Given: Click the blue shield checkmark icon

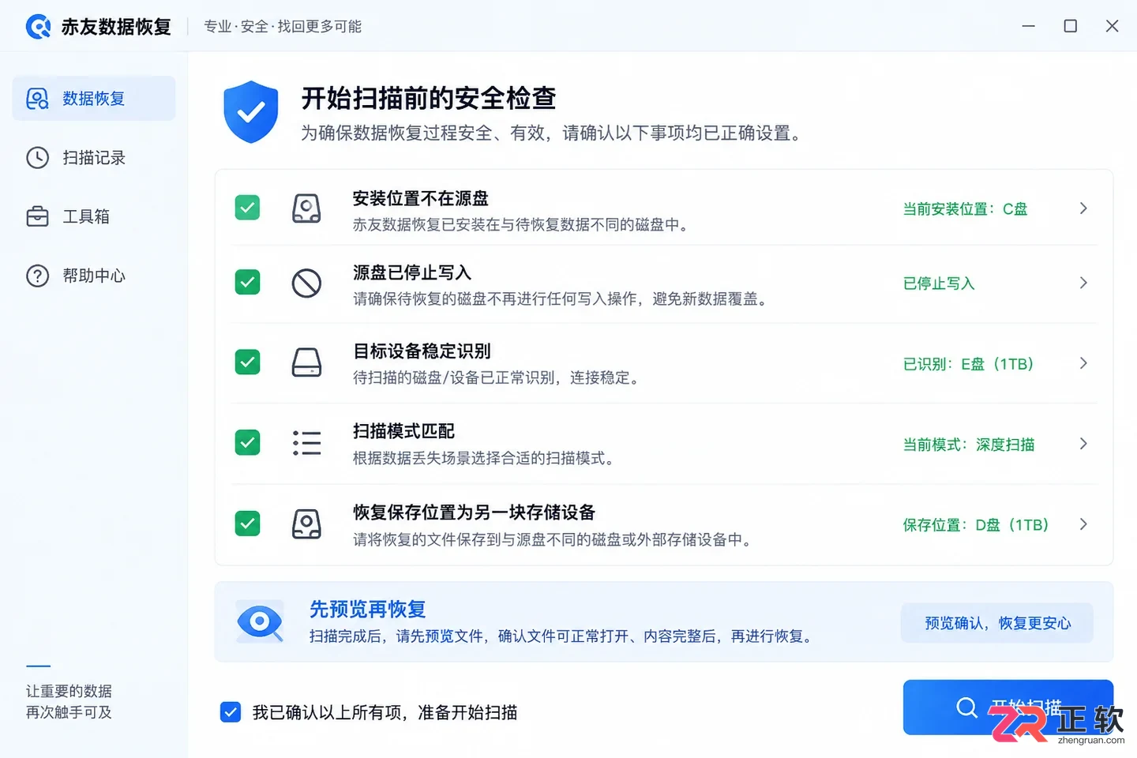Looking at the screenshot, I should [x=251, y=112].
